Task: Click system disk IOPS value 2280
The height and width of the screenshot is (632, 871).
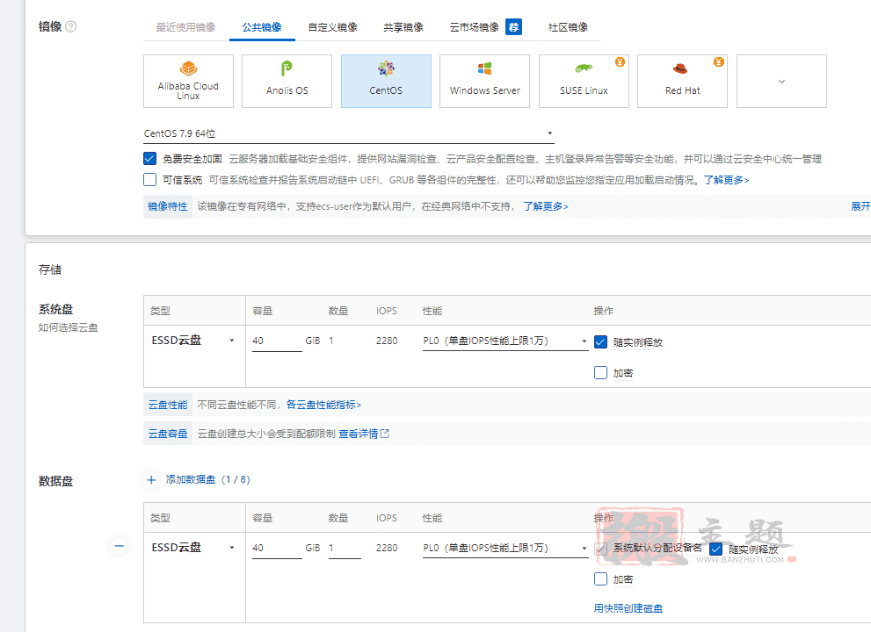Action: (387, 341)
